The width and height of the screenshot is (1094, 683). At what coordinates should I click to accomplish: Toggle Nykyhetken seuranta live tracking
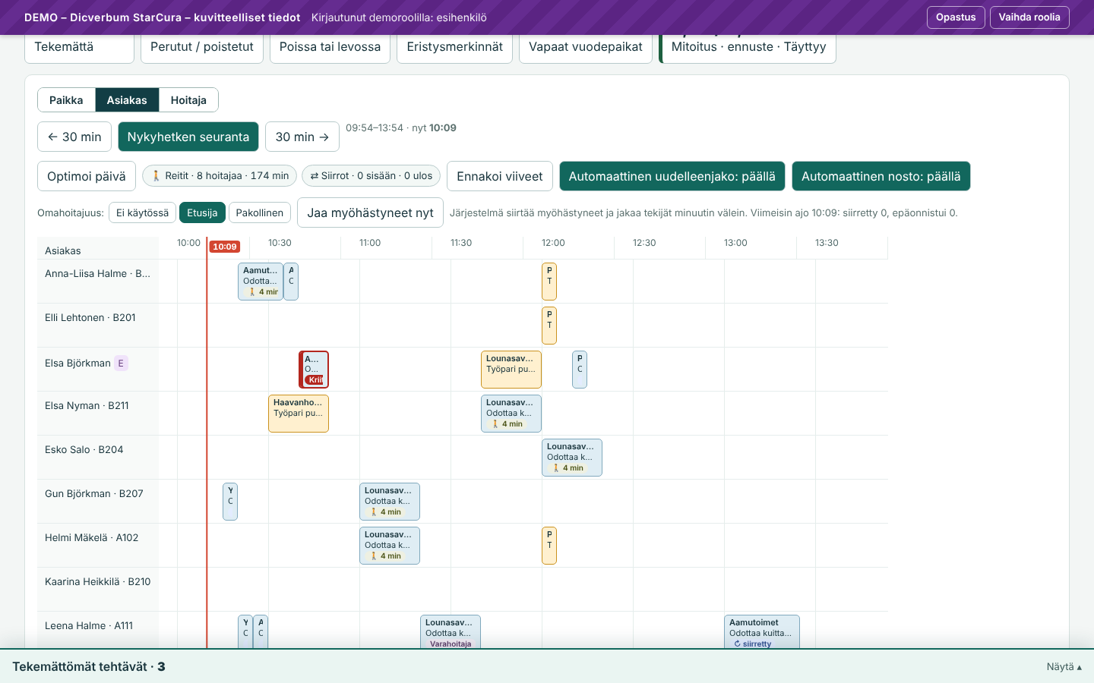click(x=188, y=137)
